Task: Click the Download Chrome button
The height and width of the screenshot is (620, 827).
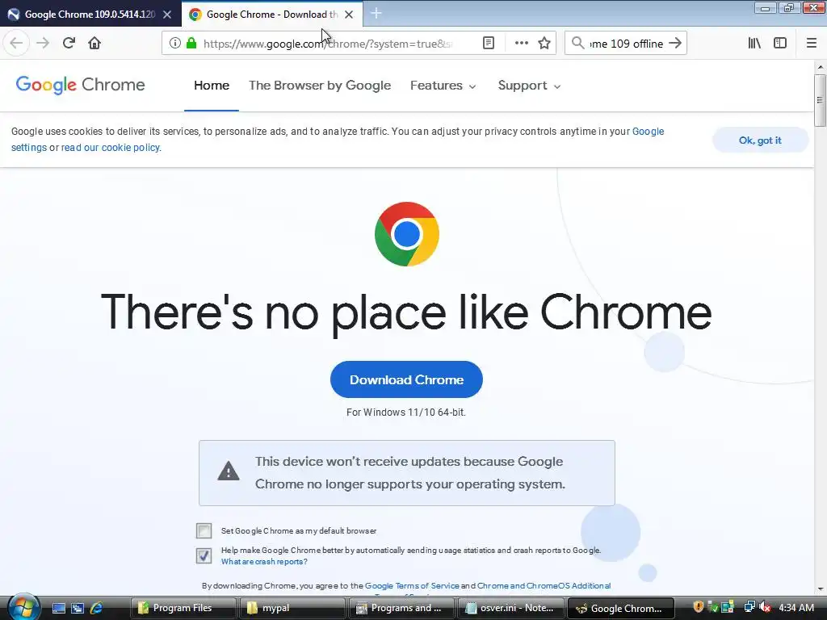Action: click(407, 379)
